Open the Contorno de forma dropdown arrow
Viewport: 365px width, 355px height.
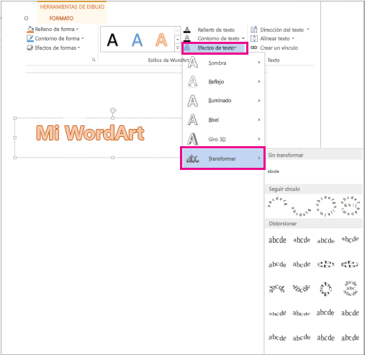tap(83, 38)
